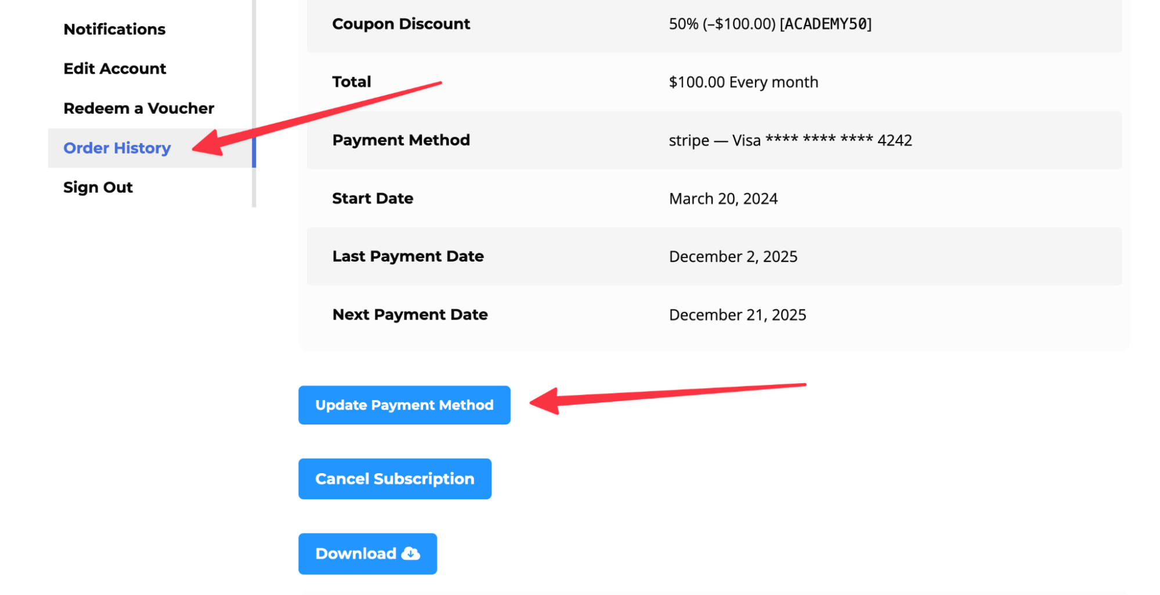Click the Last Payment Date label
1160x595 pixels.
pos(408,256)
